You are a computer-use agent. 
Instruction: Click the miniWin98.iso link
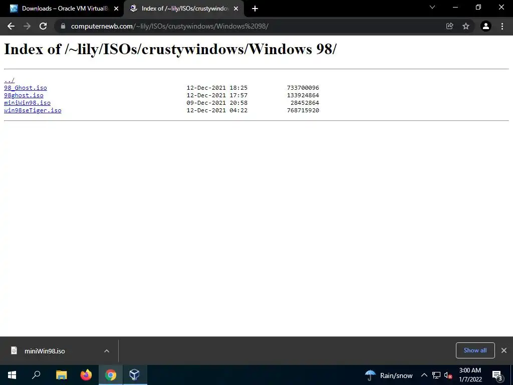pyautogui.click(x=27, y=103)
